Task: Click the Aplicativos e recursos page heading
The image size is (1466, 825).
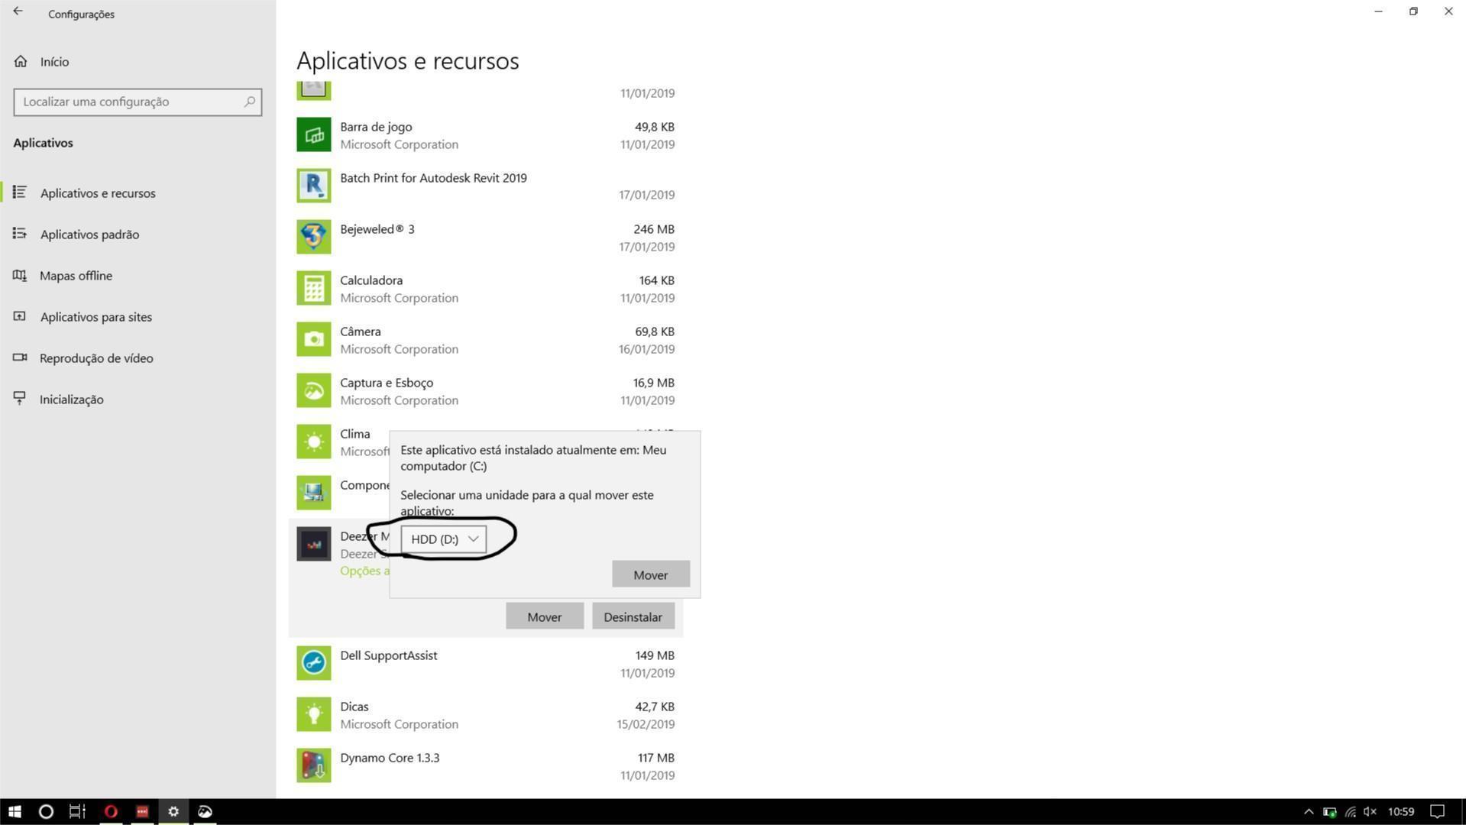Action: coord(408,60)
